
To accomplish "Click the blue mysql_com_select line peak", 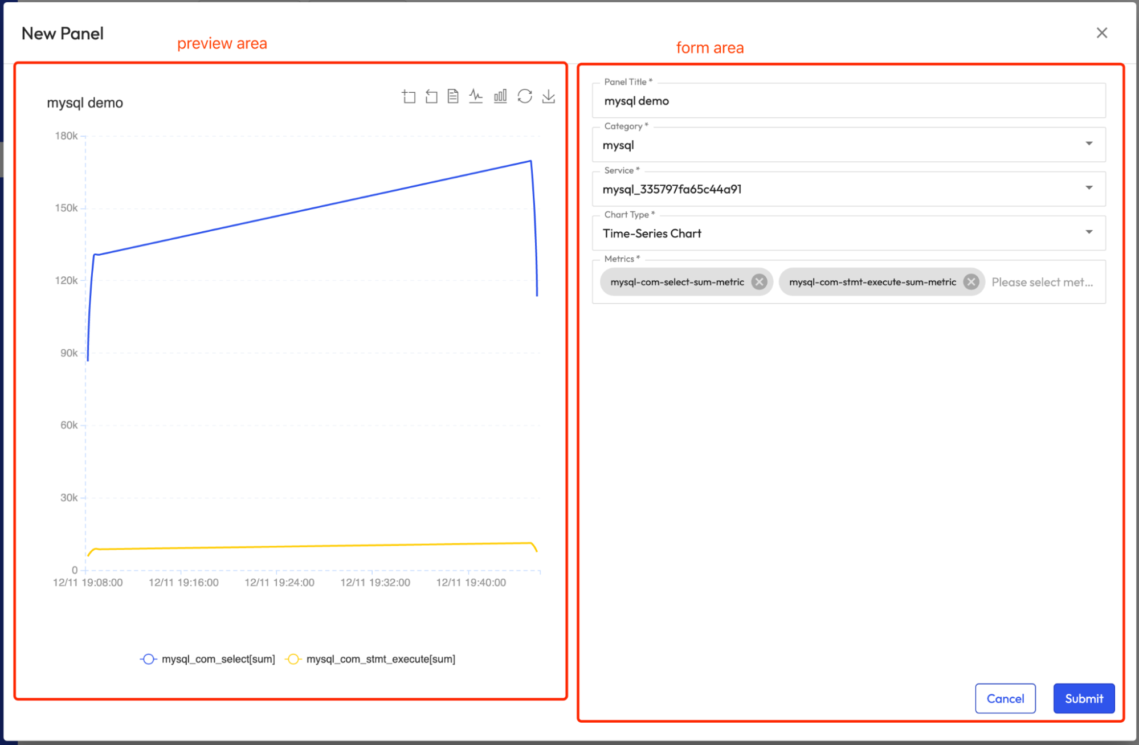I will [530, 161].
